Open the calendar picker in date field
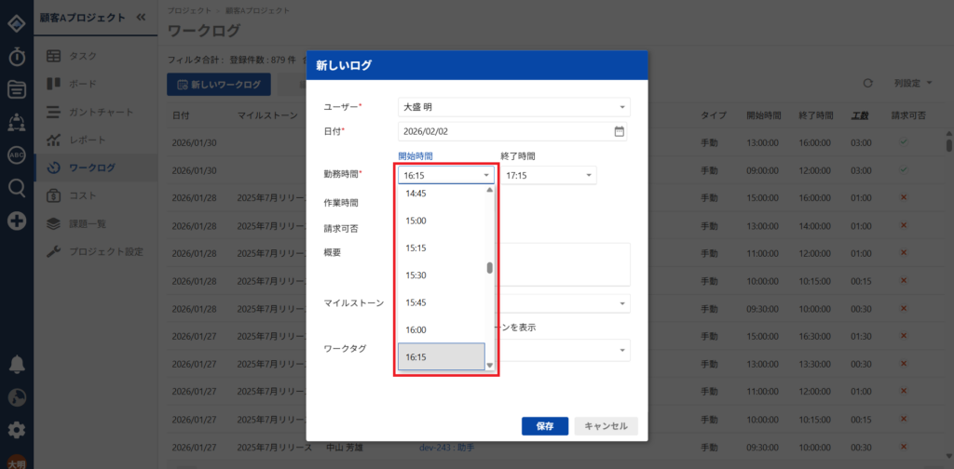Screen dimensions: 954x469 pos(619,131)
